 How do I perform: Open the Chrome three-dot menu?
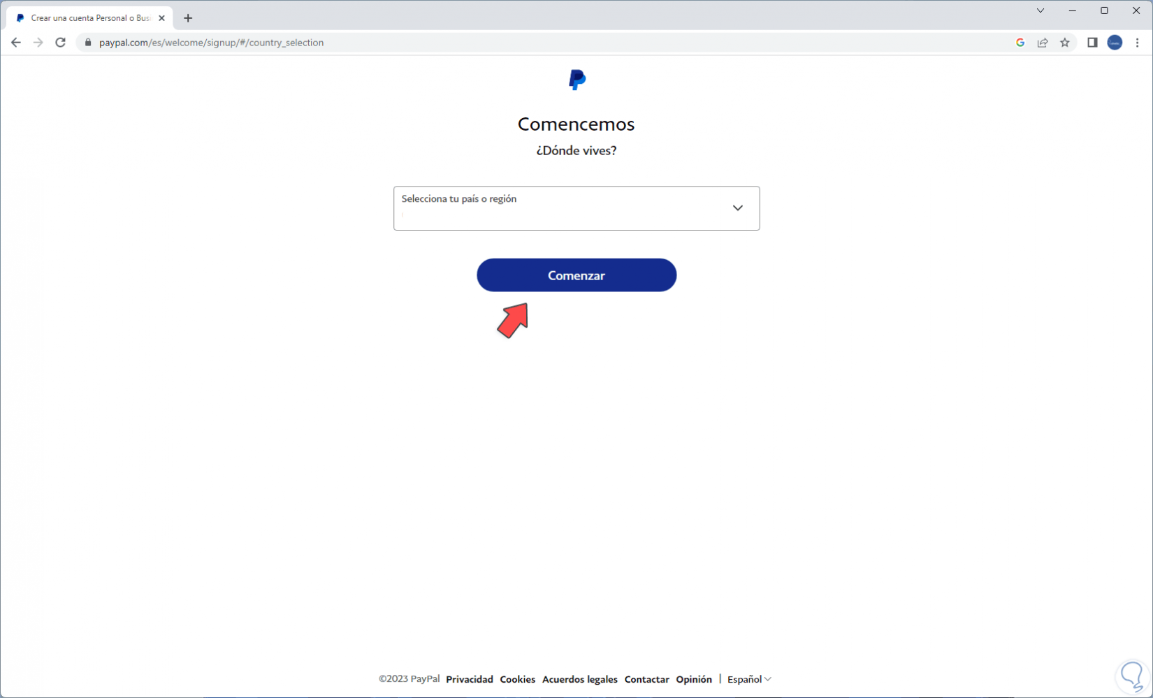pos(1138,43)
